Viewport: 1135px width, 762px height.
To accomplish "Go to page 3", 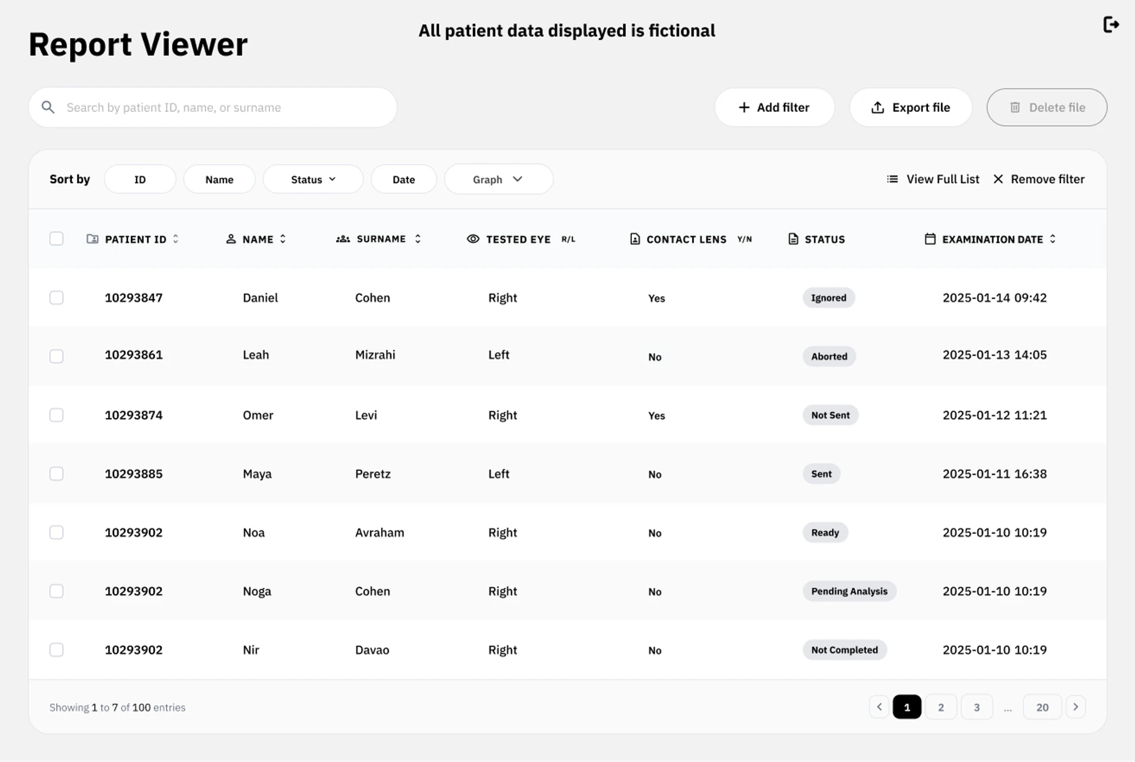I will [977, 707].
